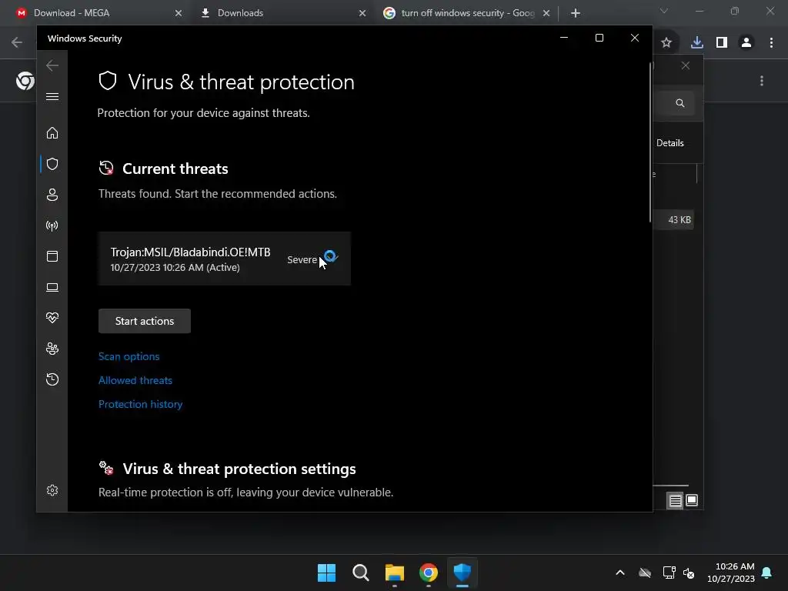Open App & browser control in the sidebar
Image resolution: width=788 pixels, height=591 pixels.
point(52,256)
